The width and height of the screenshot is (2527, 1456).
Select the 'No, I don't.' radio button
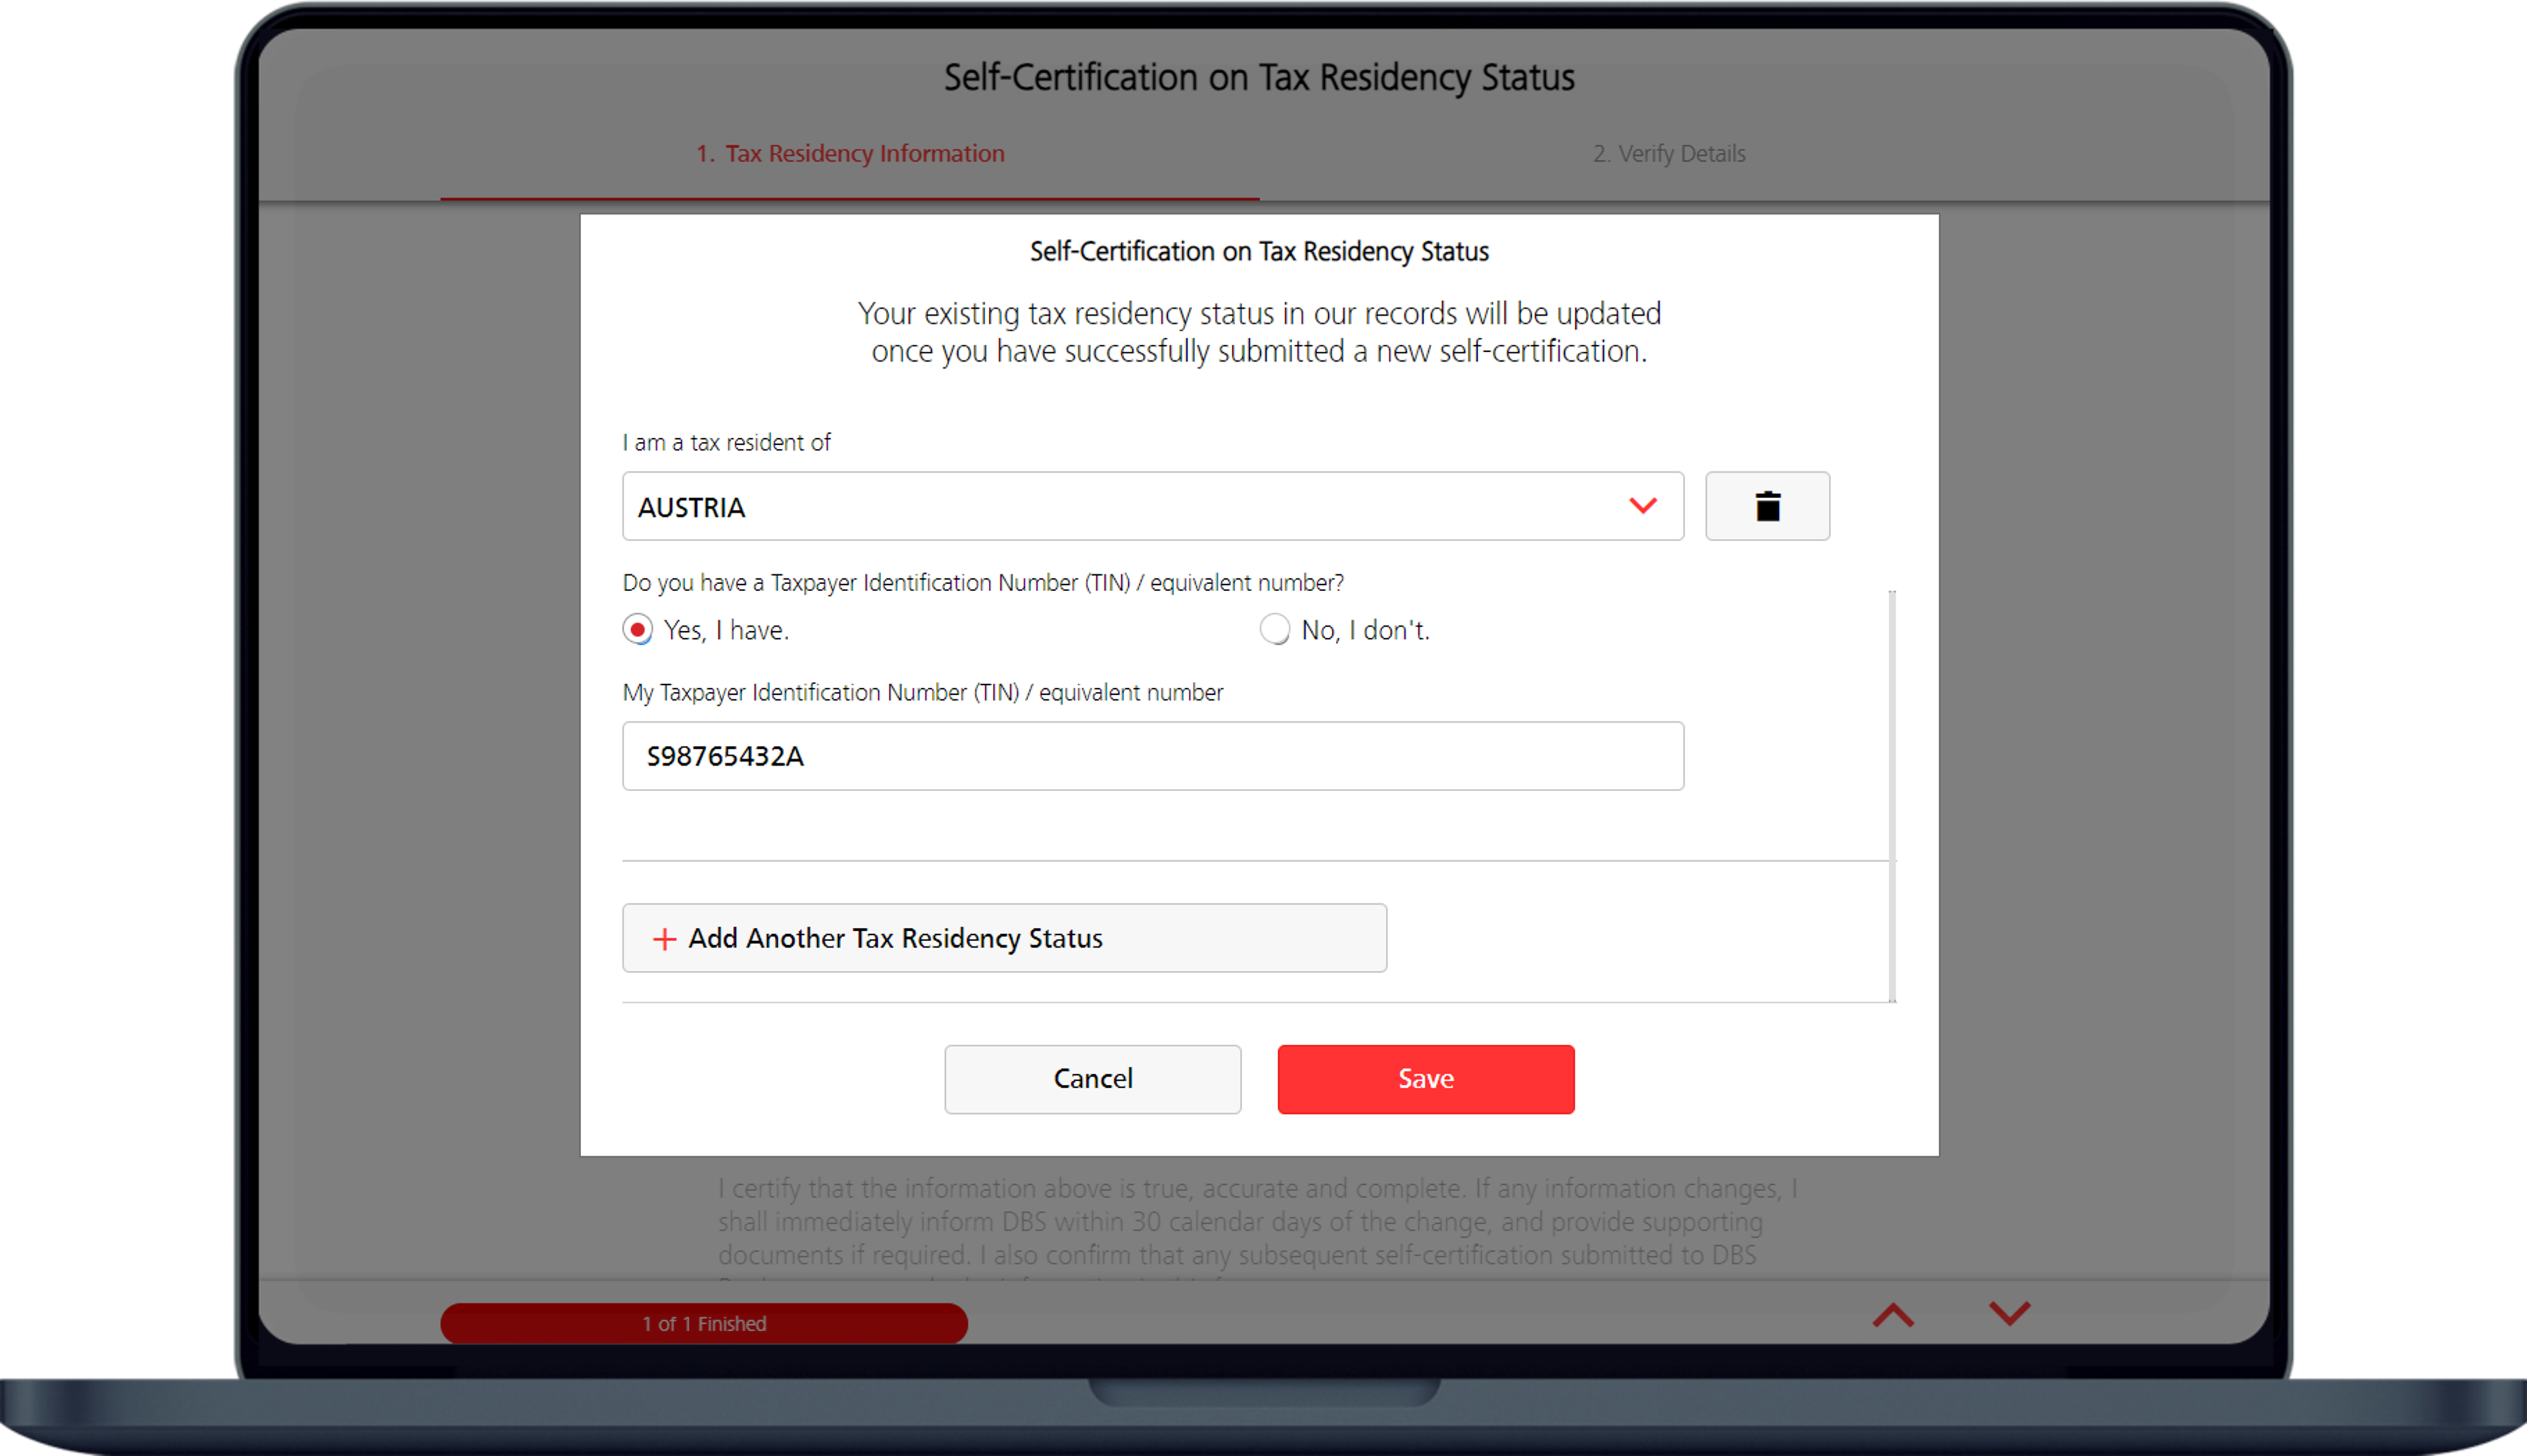[1275, 630]
